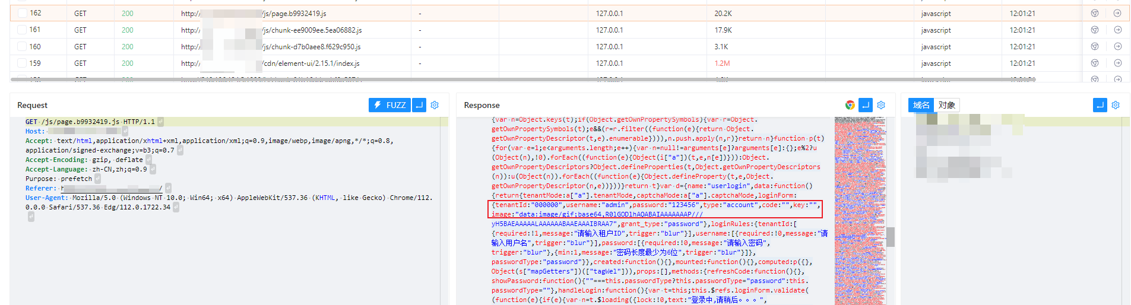The height and width of the screenshot is (305, 1131).
Task: Check the checkbox for row 160
Action: [x=22, y=46]
